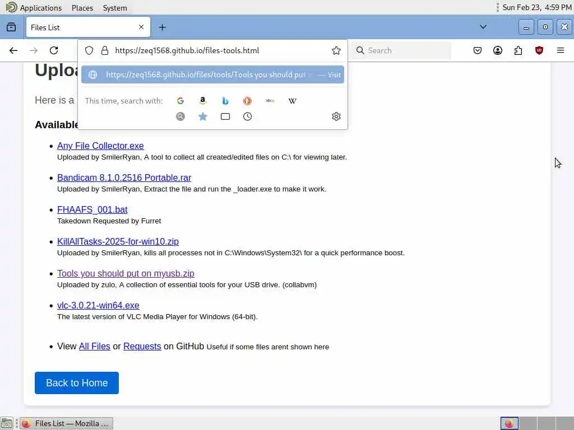Click the Back to Home button
Viewport: 574px width, 430px height.
(x=76, y=383)
